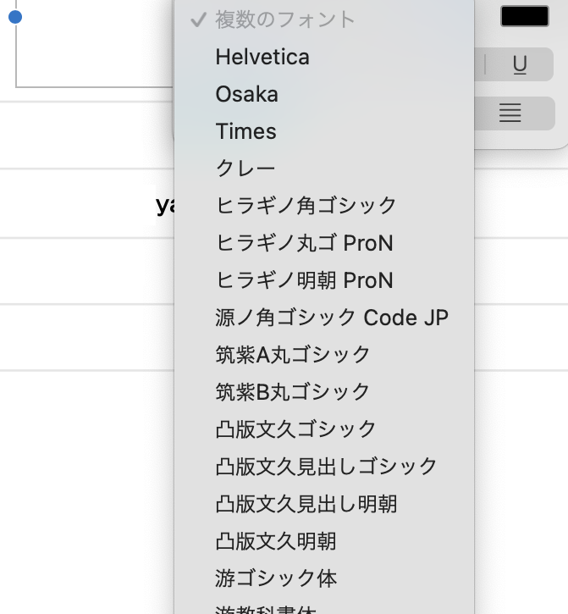Viewport: 568px width, 614px height.
Task: Pick ヒラギノ丸ゴ ProN font
Action: [x=305, y=243]
